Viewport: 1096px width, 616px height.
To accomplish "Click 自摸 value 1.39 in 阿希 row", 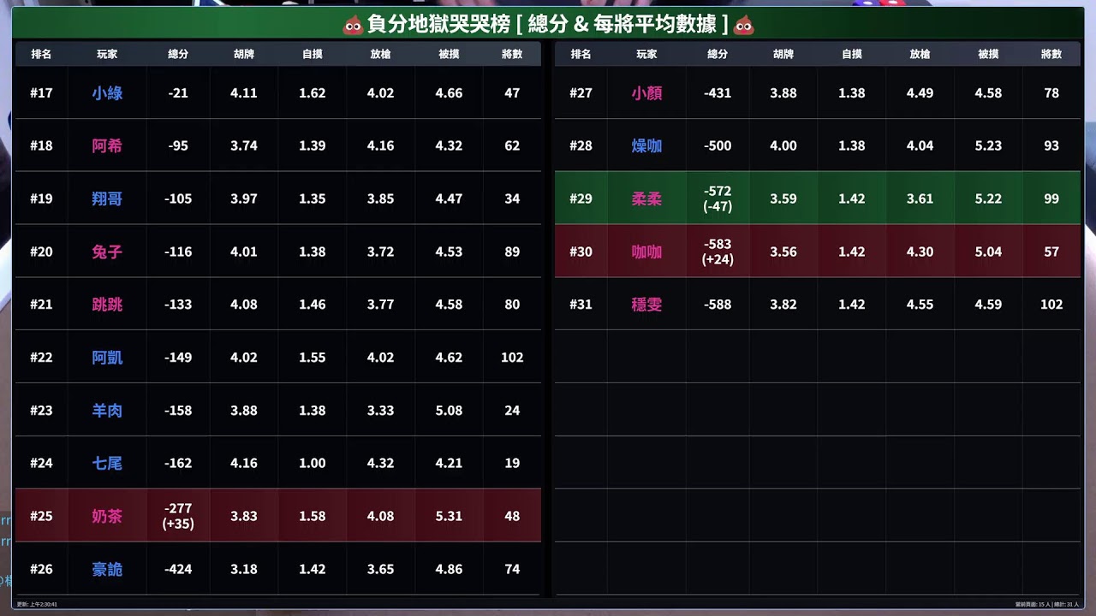I will coord(313,145).
